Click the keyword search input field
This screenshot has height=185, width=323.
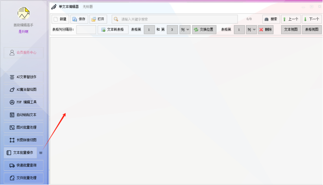[x=175, y=19]
